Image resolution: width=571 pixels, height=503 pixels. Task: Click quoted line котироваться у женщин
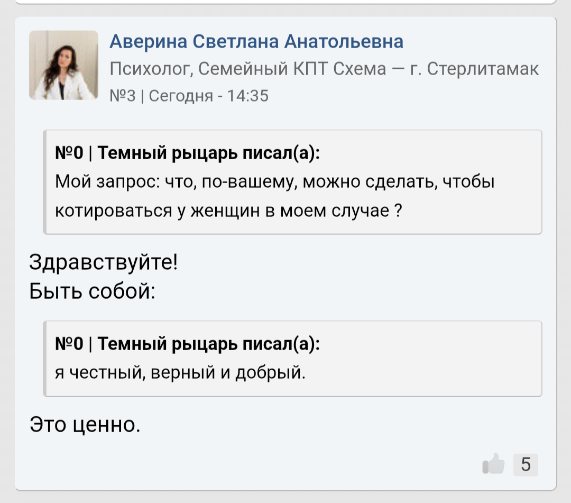click(228, 211)
